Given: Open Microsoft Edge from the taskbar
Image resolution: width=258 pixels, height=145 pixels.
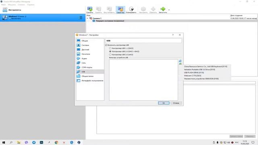Looking at the screenshot, I should pos(72,142).
